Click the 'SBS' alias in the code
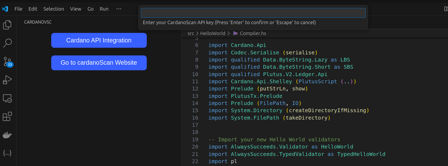The height and width of the screenshot is (166, 448). click(348, 67)
